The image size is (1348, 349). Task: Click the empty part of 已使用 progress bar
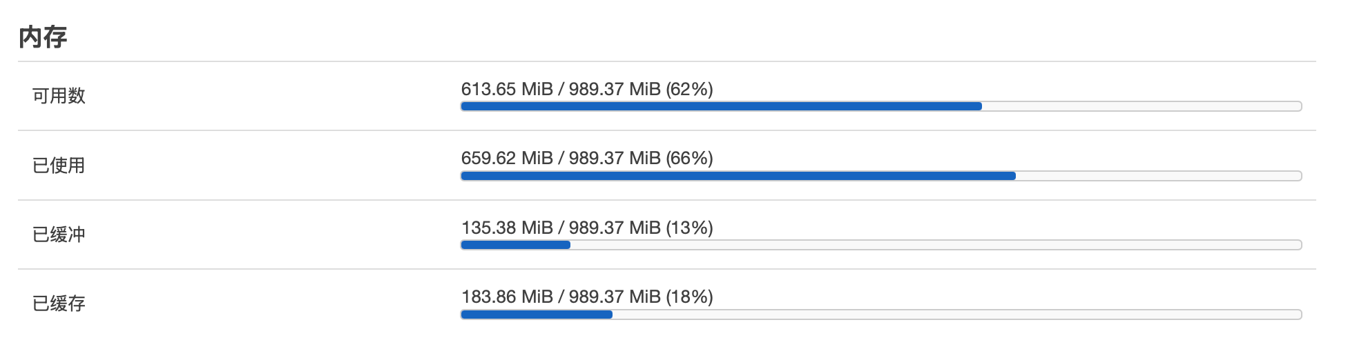pos(1158,176)
